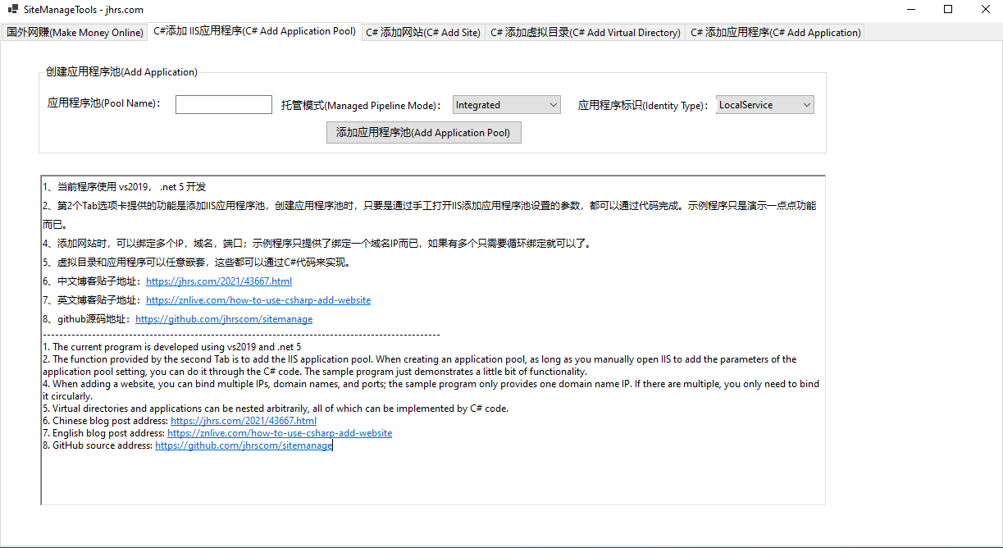1003x548 pixels.
Task: Open github sitemanage link in Chinese section
Action: coord(224,319)
